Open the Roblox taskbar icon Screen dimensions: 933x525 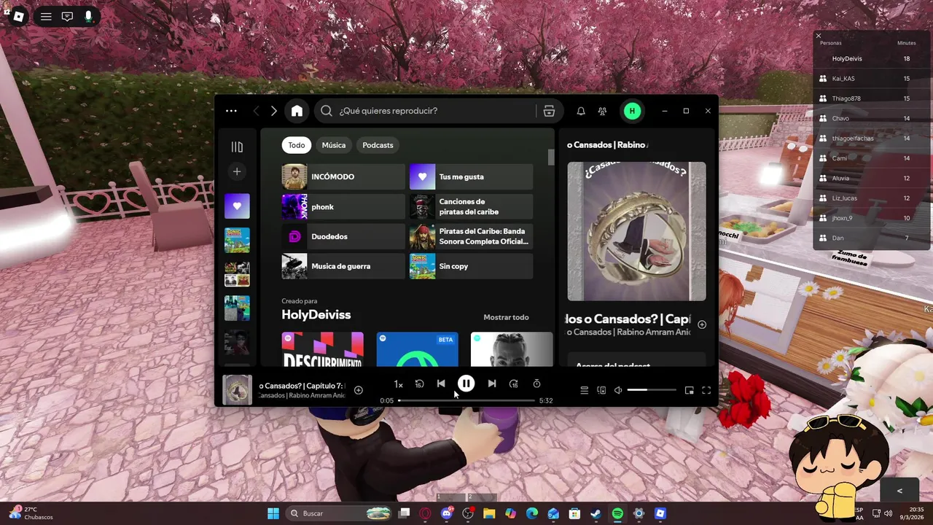660,513
